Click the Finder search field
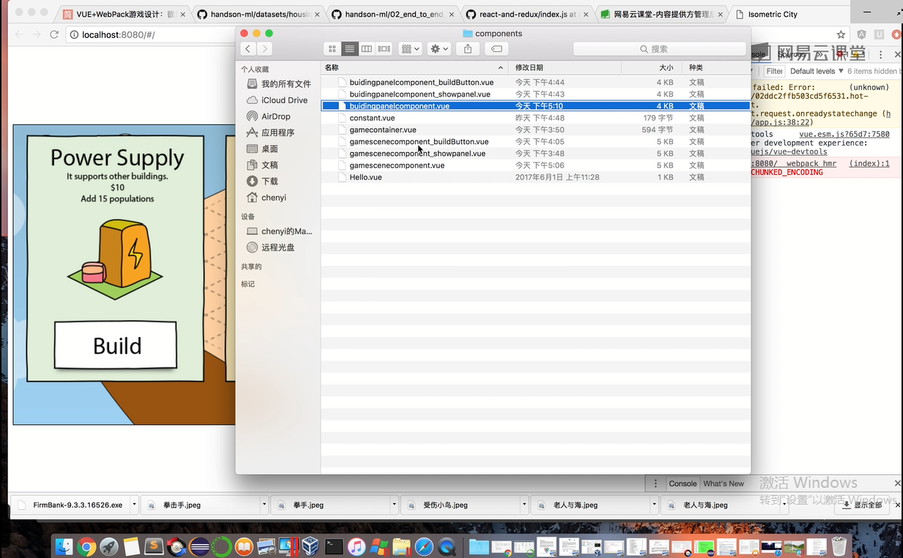903x558 pixels. [658, 48]
